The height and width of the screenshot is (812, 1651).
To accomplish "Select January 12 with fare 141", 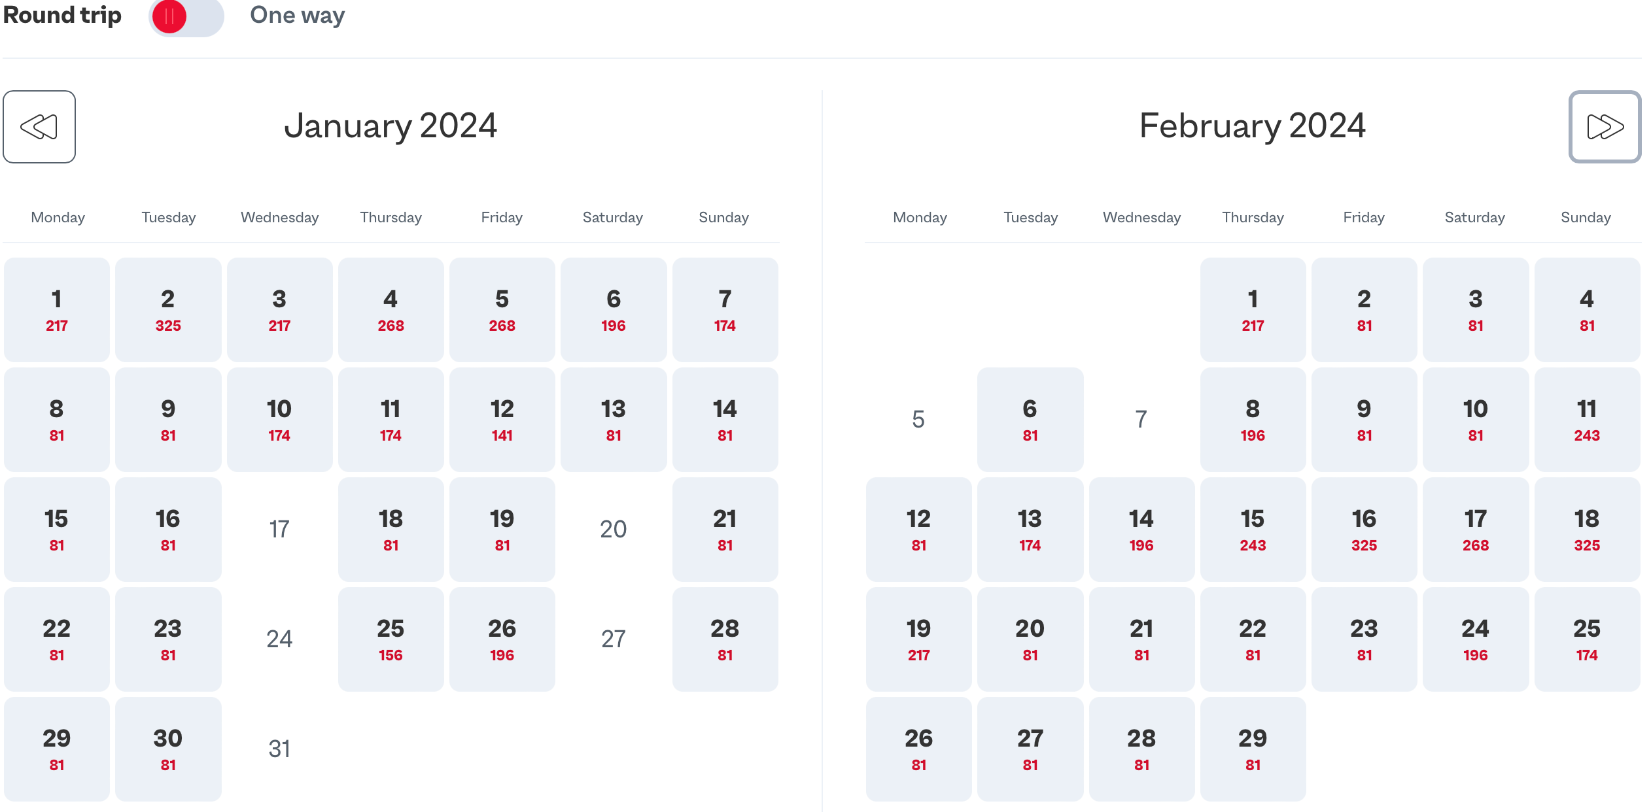I will click(502, 420).
